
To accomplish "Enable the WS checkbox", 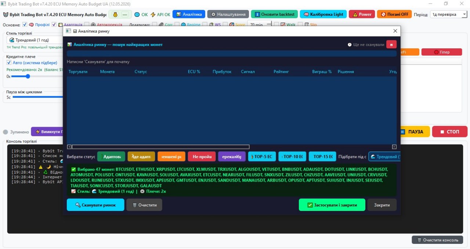I will pyautogui.click(x=205, y=25).
